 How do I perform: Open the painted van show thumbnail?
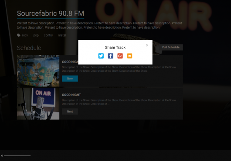pyautogui.click(x=38, y=71)
